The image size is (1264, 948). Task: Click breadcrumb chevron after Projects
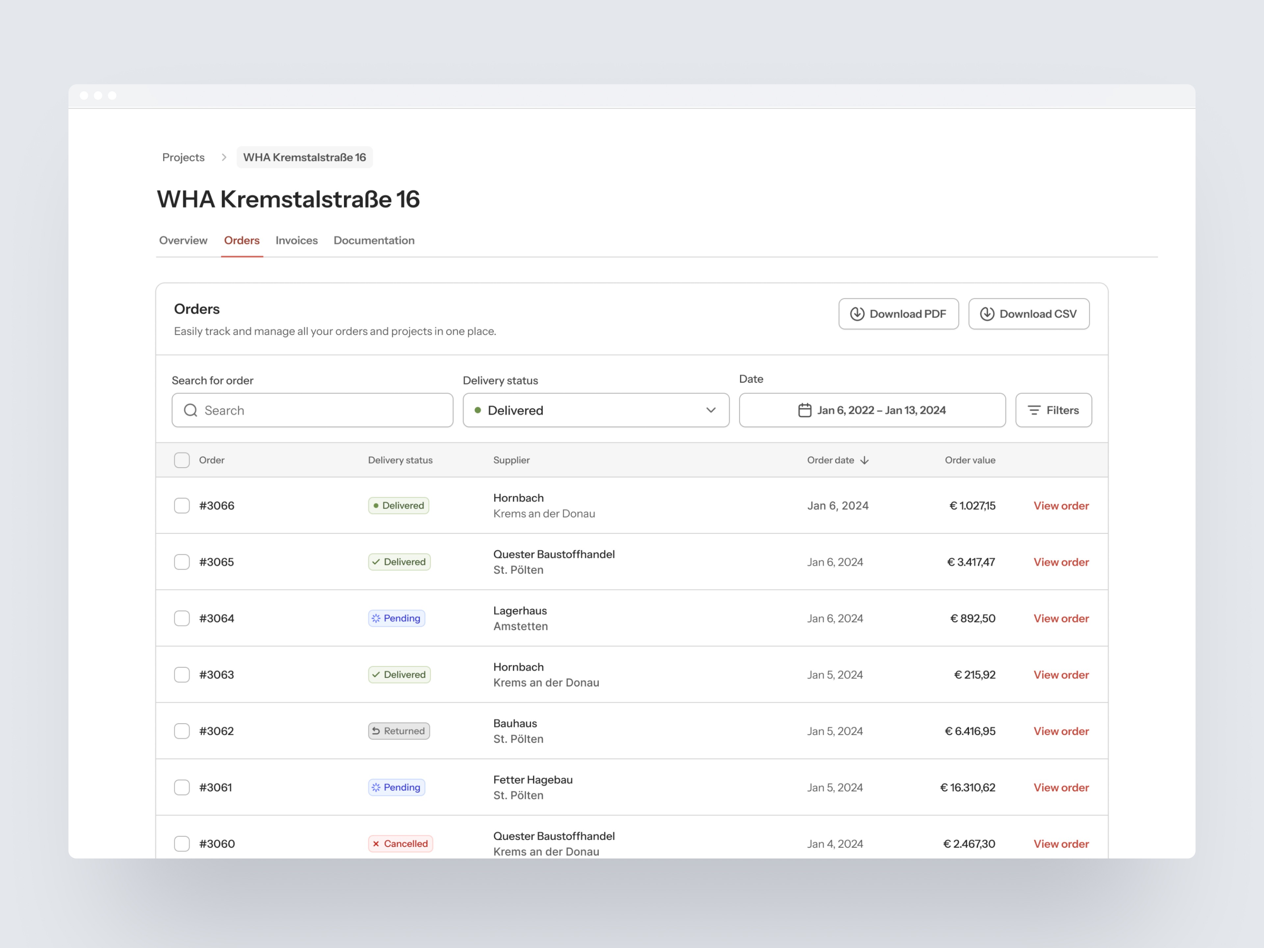[224, 157]
